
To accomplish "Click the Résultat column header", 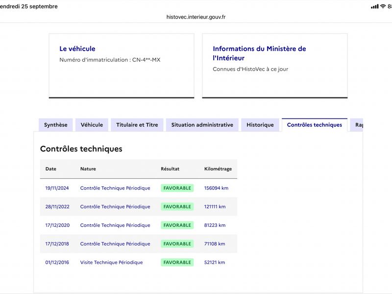I will coord(170,169).
